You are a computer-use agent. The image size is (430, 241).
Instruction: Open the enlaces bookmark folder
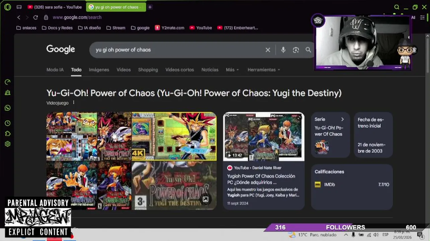(26, 28)
